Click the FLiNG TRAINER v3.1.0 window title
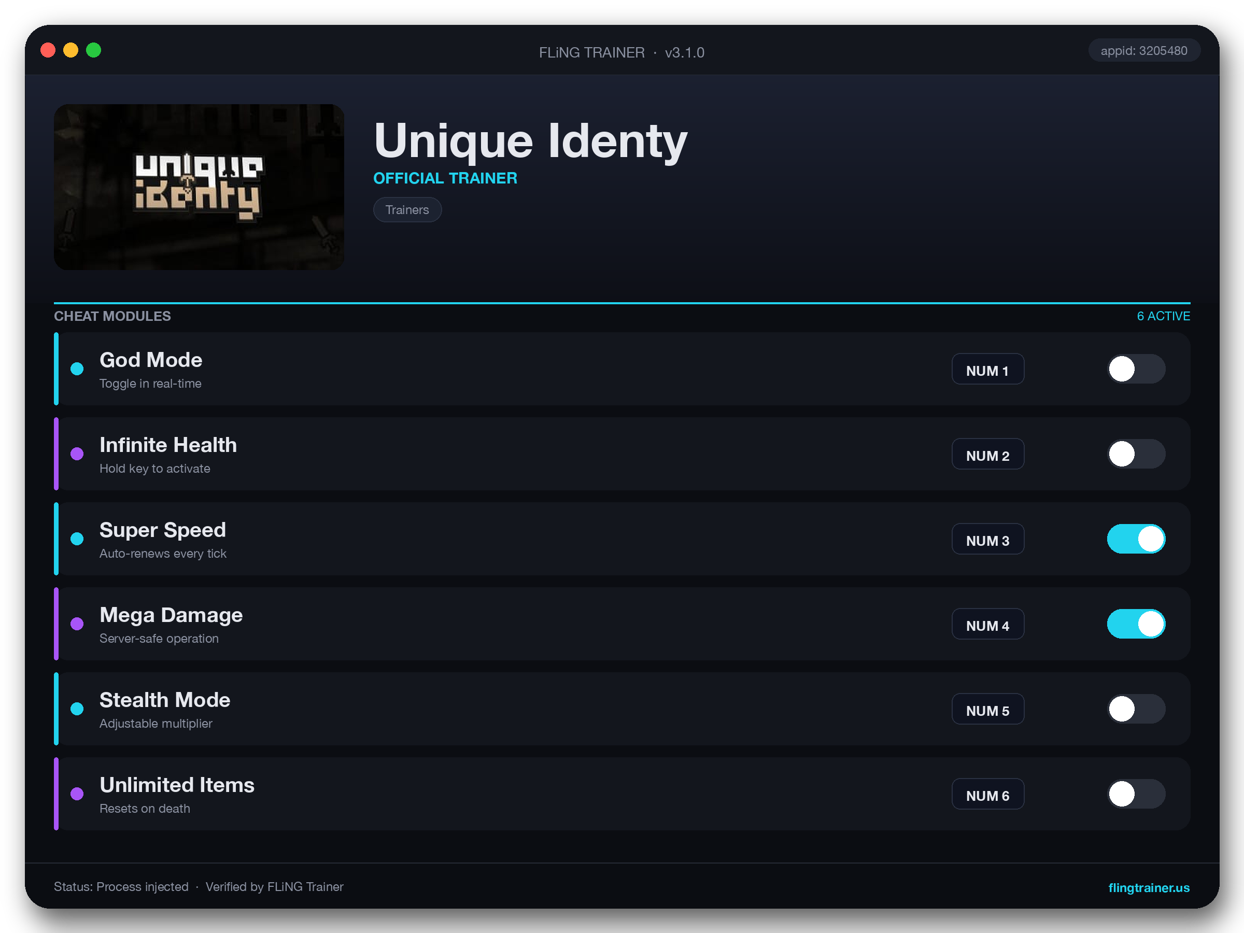Viewport: 1244px width, 933px height. (621, 52)
